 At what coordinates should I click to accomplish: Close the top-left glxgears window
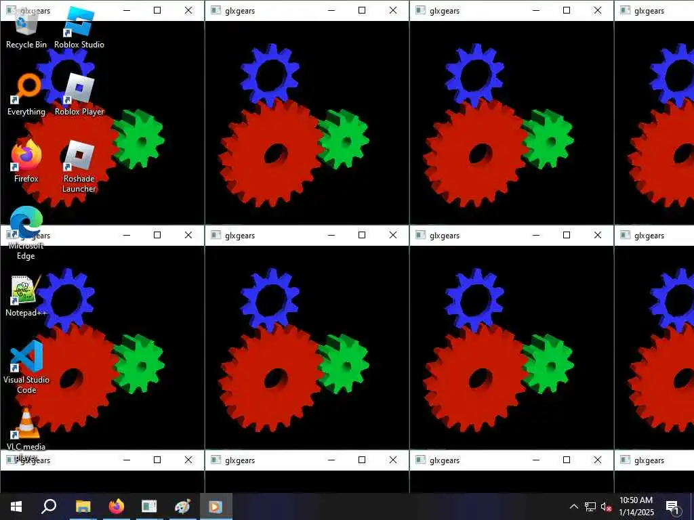188,10
